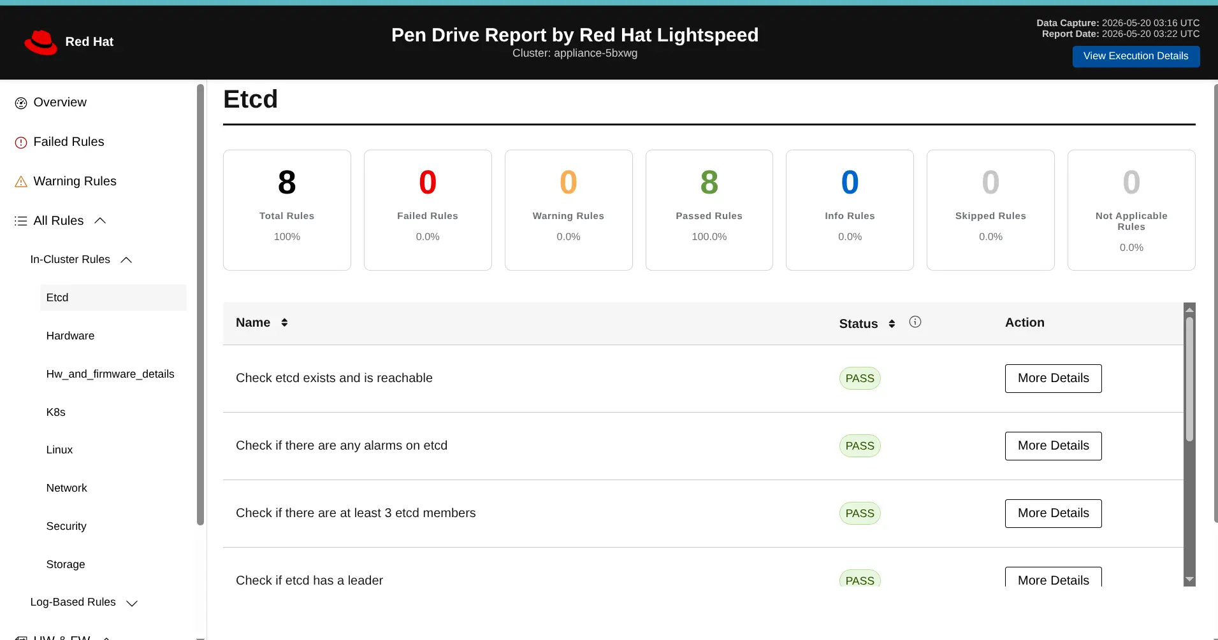
Task: Click 'Check if there are any alarms on etcd'
Action: (342, 446)
